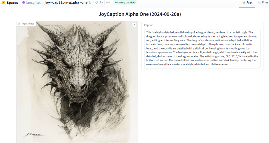Click the Caption field label
The width and height of the screenshot is (269, 143).
coord(149,25)
